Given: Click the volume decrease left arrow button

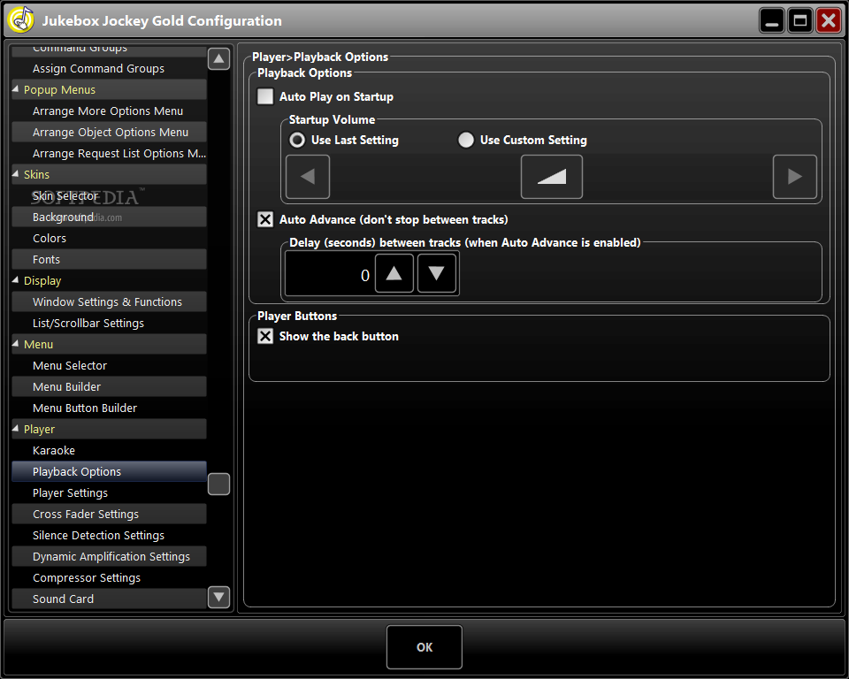Looking at the screenshot, I should [308, 177].
